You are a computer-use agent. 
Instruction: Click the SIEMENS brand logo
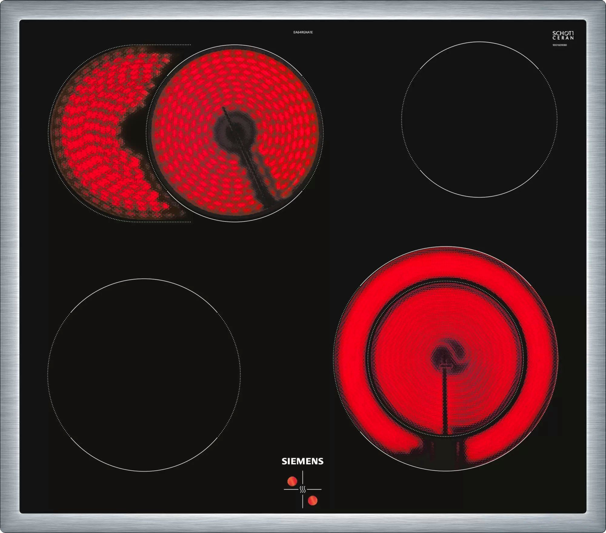(302, 461)
